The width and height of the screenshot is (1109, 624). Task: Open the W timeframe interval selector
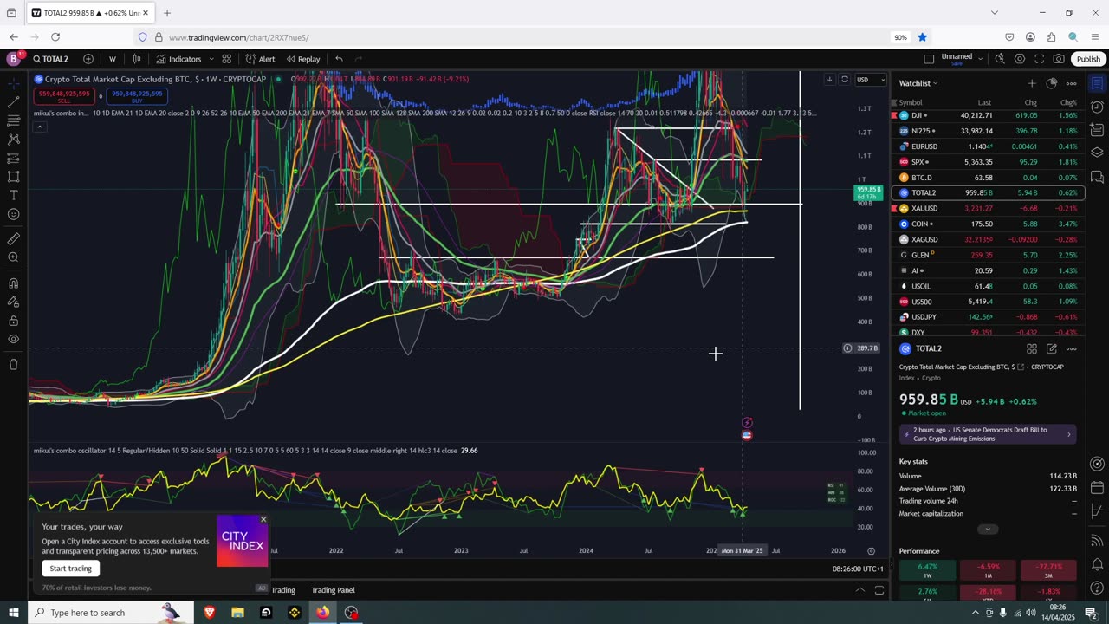[x=112, y=59]
